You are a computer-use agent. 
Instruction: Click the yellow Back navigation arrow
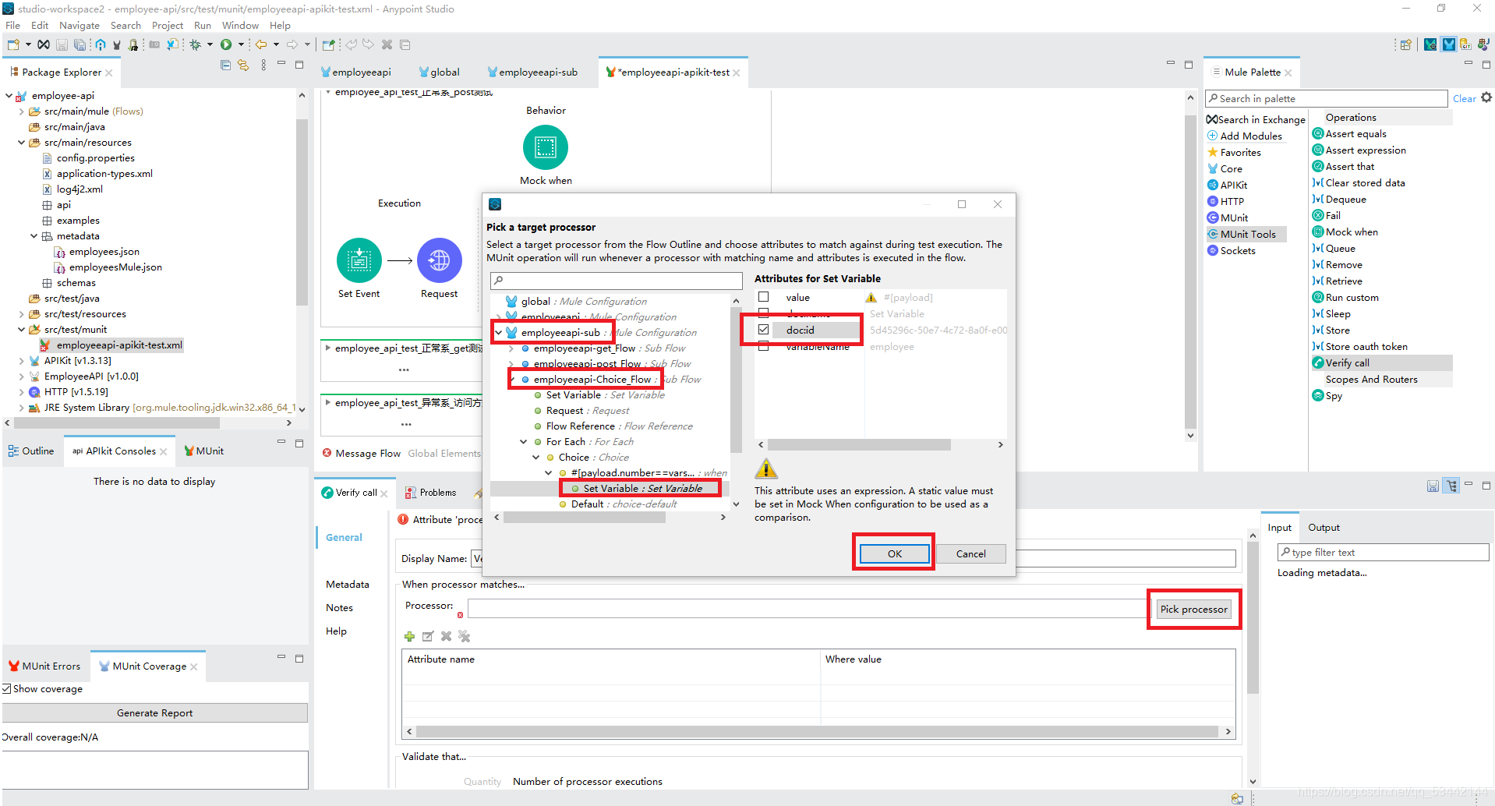261,45
